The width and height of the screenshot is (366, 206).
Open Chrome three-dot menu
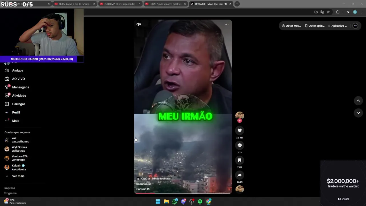pyautogui.click(x=362, y=12)
